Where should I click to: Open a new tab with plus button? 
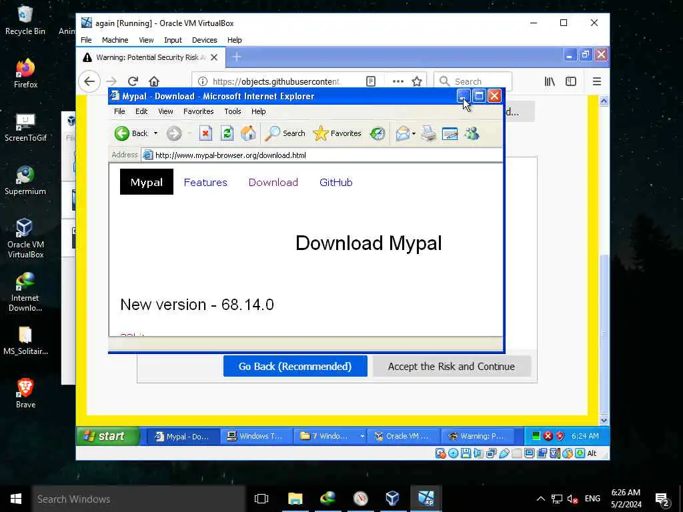[237, 57]
